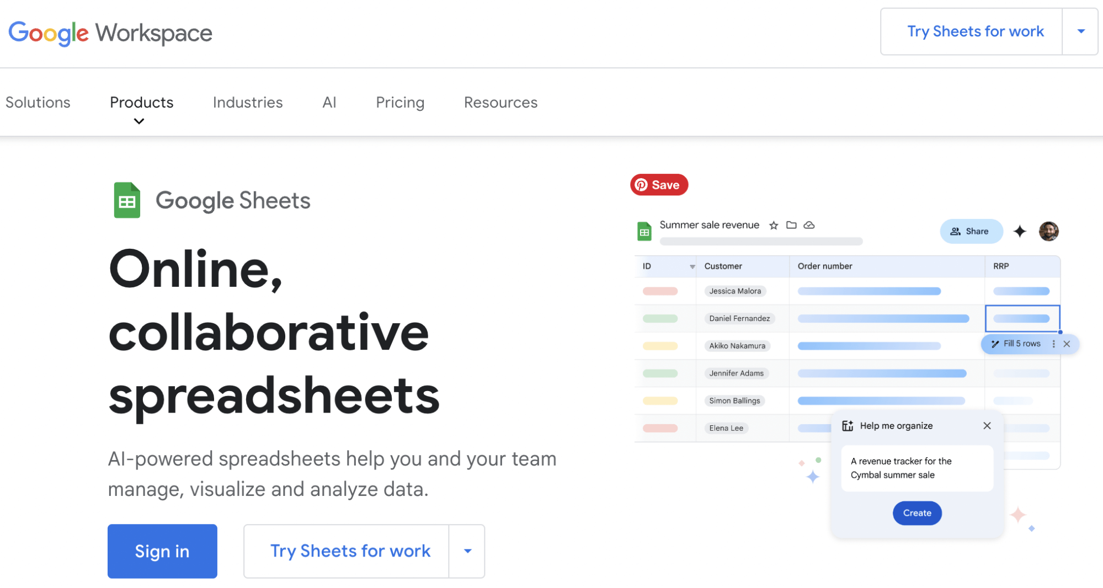The image size is (1103, 588).
Task: Go to the AI page
Action: 329,103
